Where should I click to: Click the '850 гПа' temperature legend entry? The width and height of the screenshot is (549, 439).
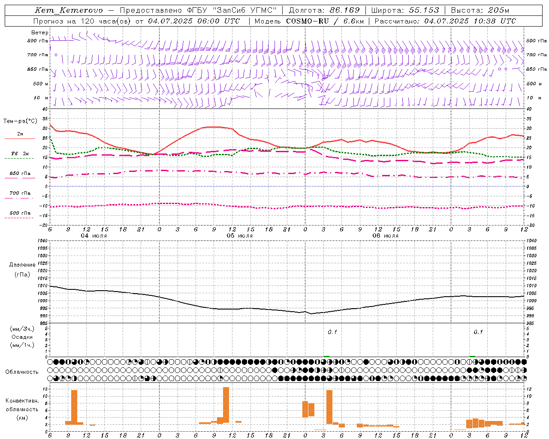coord(20,174)
